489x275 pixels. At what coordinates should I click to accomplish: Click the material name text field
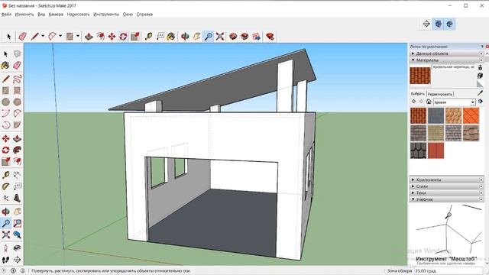click(453, 67)
